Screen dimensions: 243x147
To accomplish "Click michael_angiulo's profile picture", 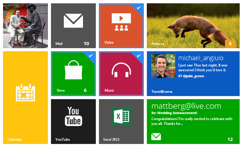I will [163, 66].
